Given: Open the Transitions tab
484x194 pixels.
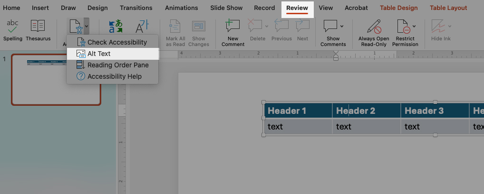Looking at the screenshot, I should tap(136, 8).
